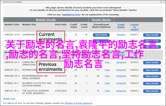Click the maximize channel icon at top right
Image resolution: width=166 pixels, height=106 pixels.
pos(164,2)
